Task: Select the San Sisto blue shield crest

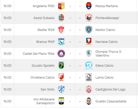Action: [61, 89]
